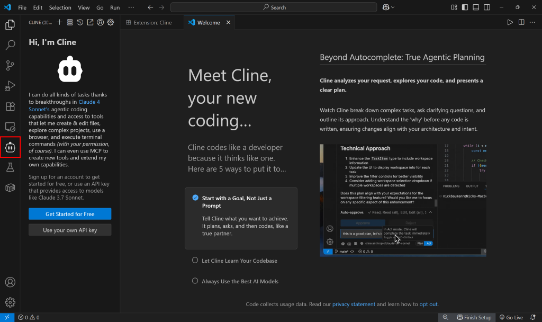Start a new Cline task with the plus icon
This screenshot has height=322, width=542.
click(59, 22)
